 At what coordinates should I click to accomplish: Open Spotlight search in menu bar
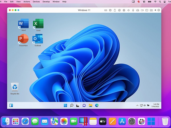(x=160, y=2)
